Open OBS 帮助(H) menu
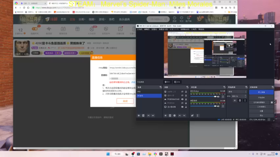Screen dimensions: 280x157 point(201,29)
